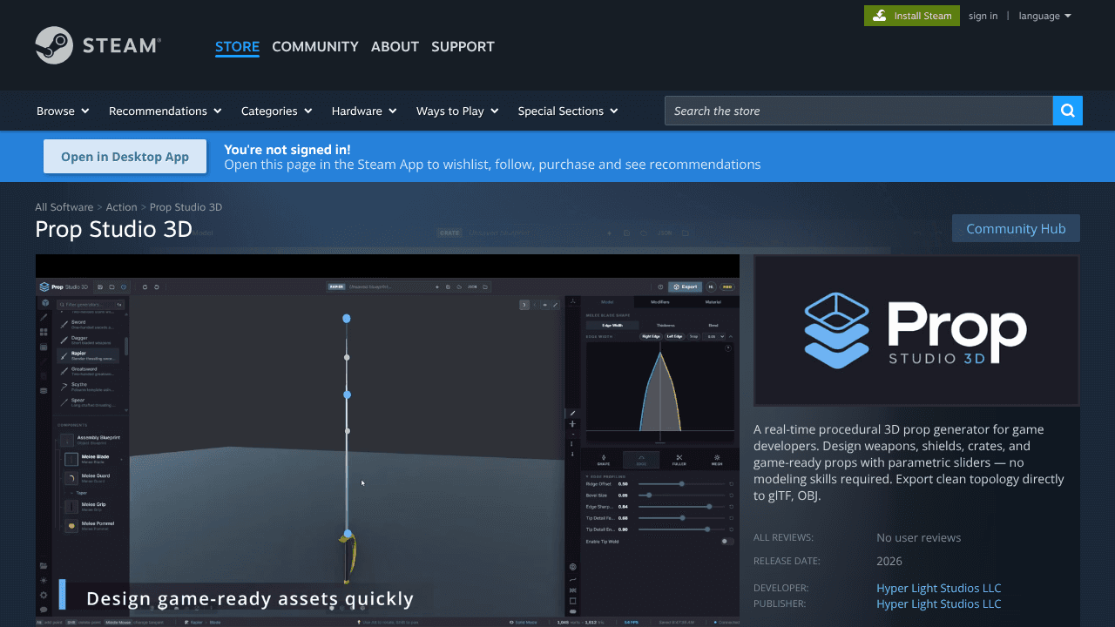Viewport: 1115px width, 627px height.
Task: Switch to the Modifiers tab in Prop Studio
Action: click(660, 302)
